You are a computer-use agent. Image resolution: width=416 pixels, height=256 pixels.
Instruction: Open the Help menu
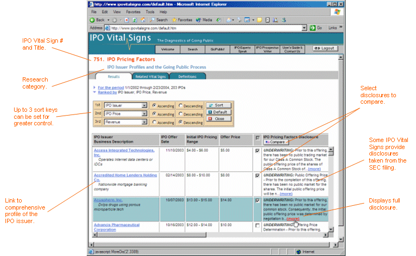pos(163,12)
